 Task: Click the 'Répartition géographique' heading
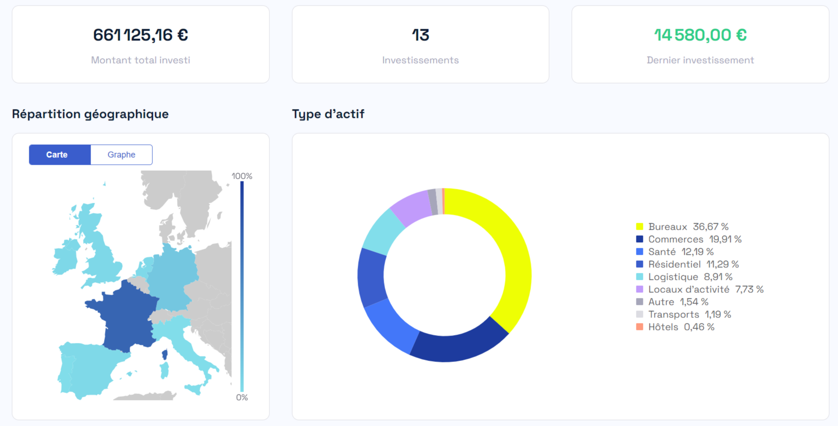pos(90,114)
